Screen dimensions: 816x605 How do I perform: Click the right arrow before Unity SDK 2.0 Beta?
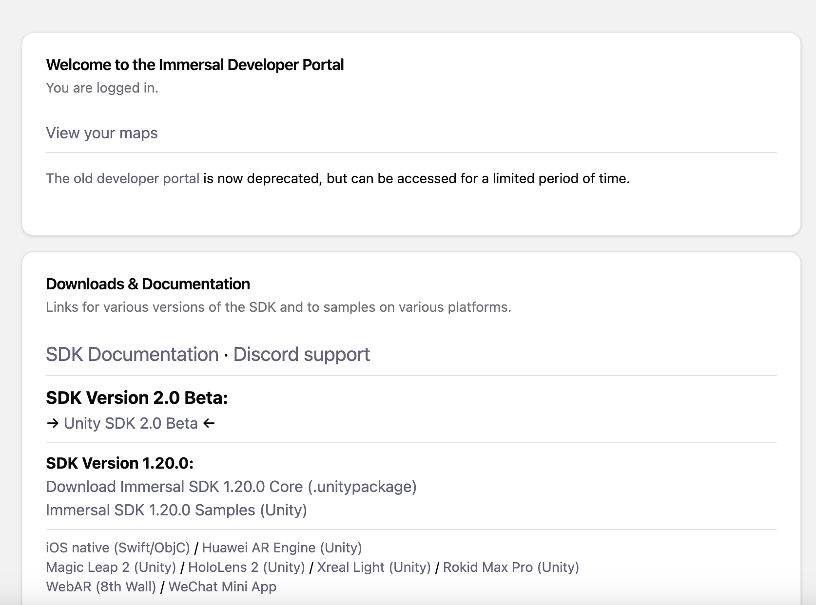[x=53, y=423]
